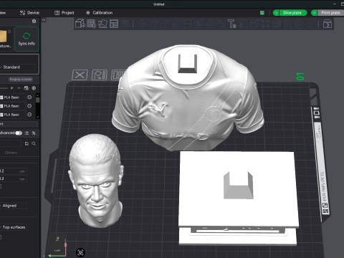The image size is (344, 258).
Task: Click the plate auto orient icon beside X
Action: pos(99,75)
